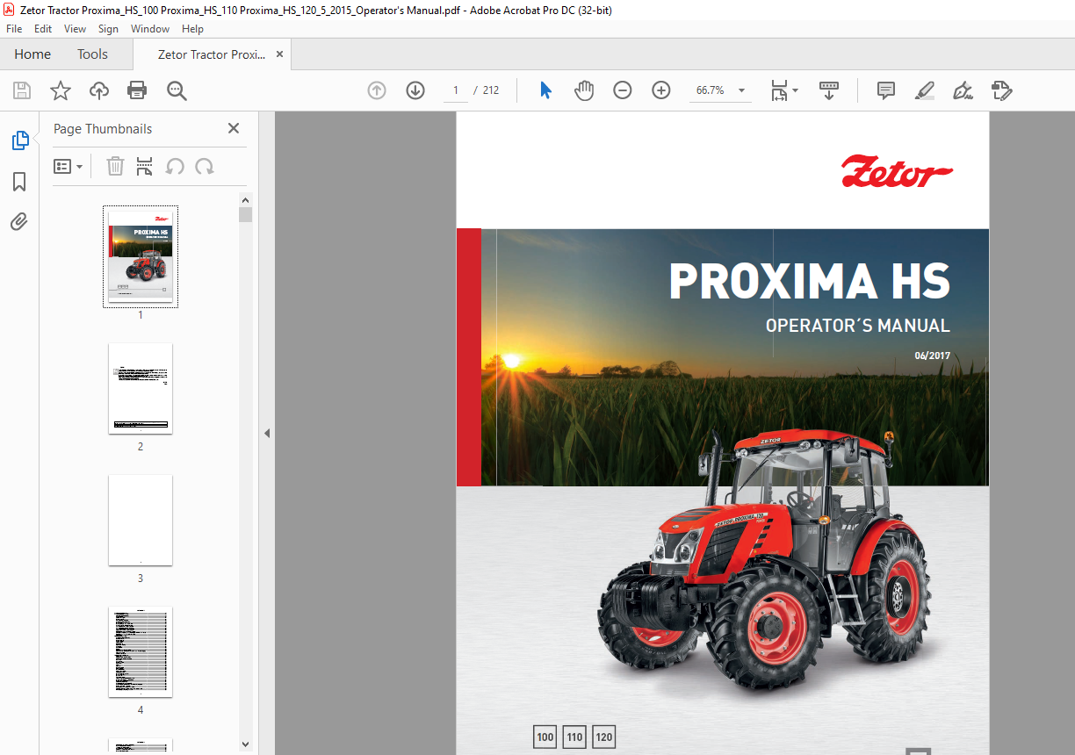The width and height of the screenshot is (1075, 755).
Task: Open the Edit menu
Action: (43, 29)
